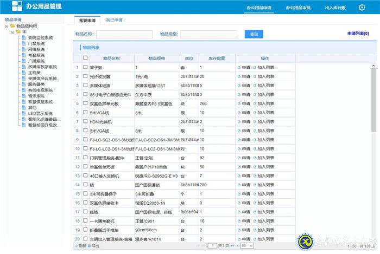Click the 刷新 refresh icon at bottom
The width and height of the screenshot is (380, 254).
(77, 246)
